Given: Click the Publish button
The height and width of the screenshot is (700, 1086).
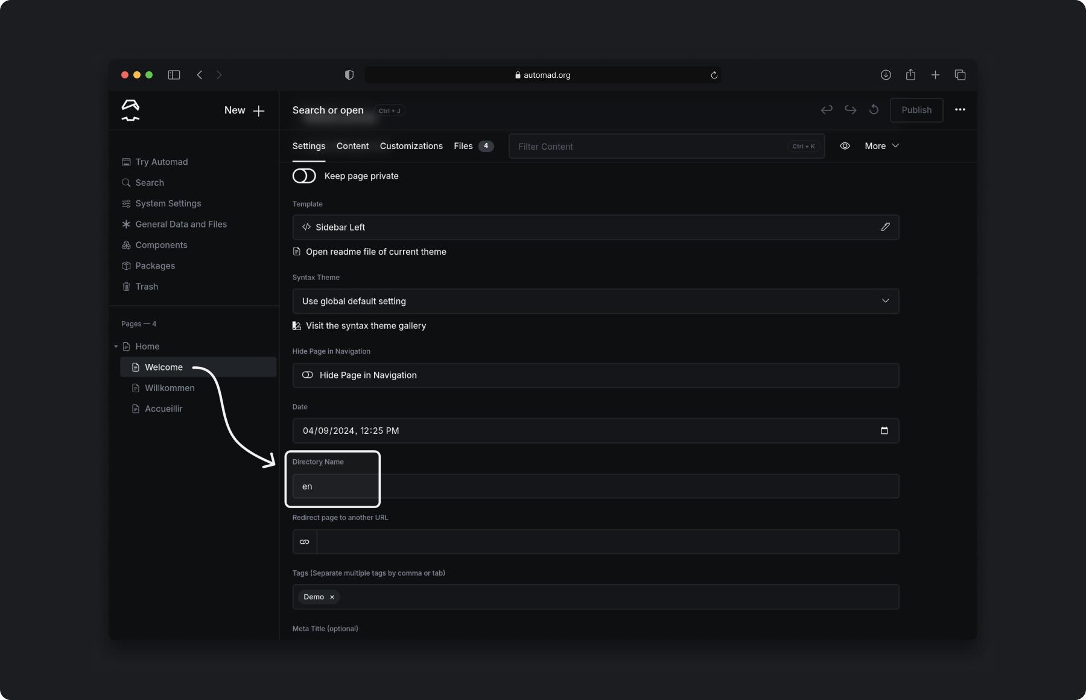Looking at the screenshot, I should point(916,110).
